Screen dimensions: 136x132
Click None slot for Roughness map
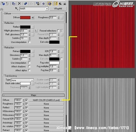(x=46, y=104)
